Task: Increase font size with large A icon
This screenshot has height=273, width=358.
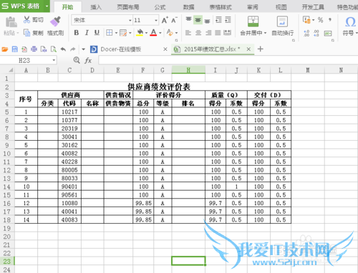Action: pos(165,20)
